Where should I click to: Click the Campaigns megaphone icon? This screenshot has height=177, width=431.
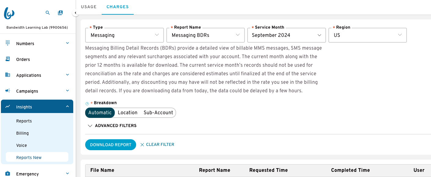click(x=8, y=90)
